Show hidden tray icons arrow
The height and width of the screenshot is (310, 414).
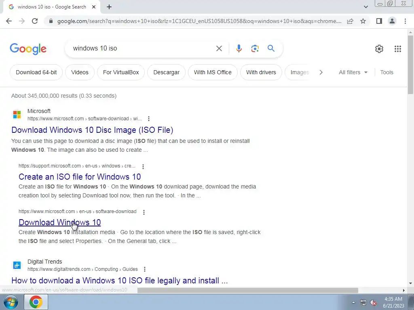tap(353, 302)
